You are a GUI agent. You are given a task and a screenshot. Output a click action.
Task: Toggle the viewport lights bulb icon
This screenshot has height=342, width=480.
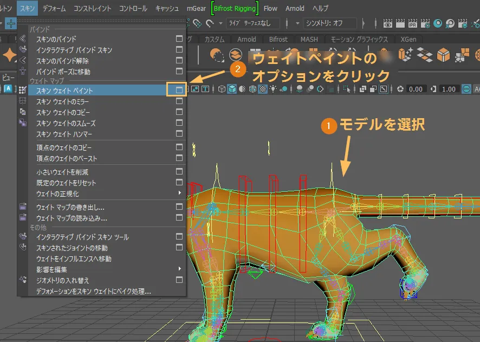[x=274, y=89]
